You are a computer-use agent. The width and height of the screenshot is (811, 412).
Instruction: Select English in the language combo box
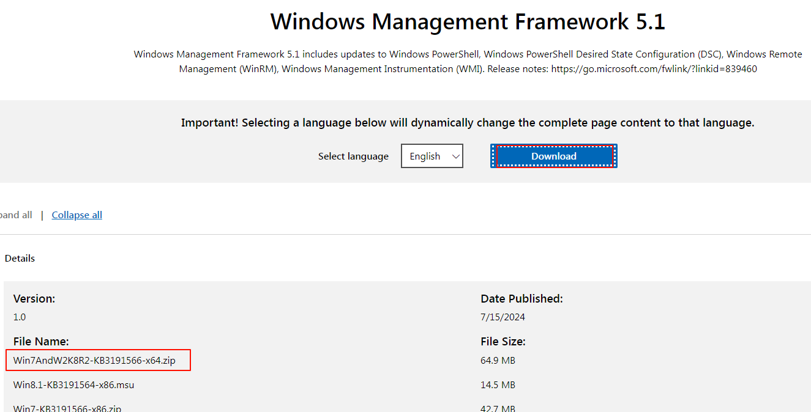tap(432, 156)
